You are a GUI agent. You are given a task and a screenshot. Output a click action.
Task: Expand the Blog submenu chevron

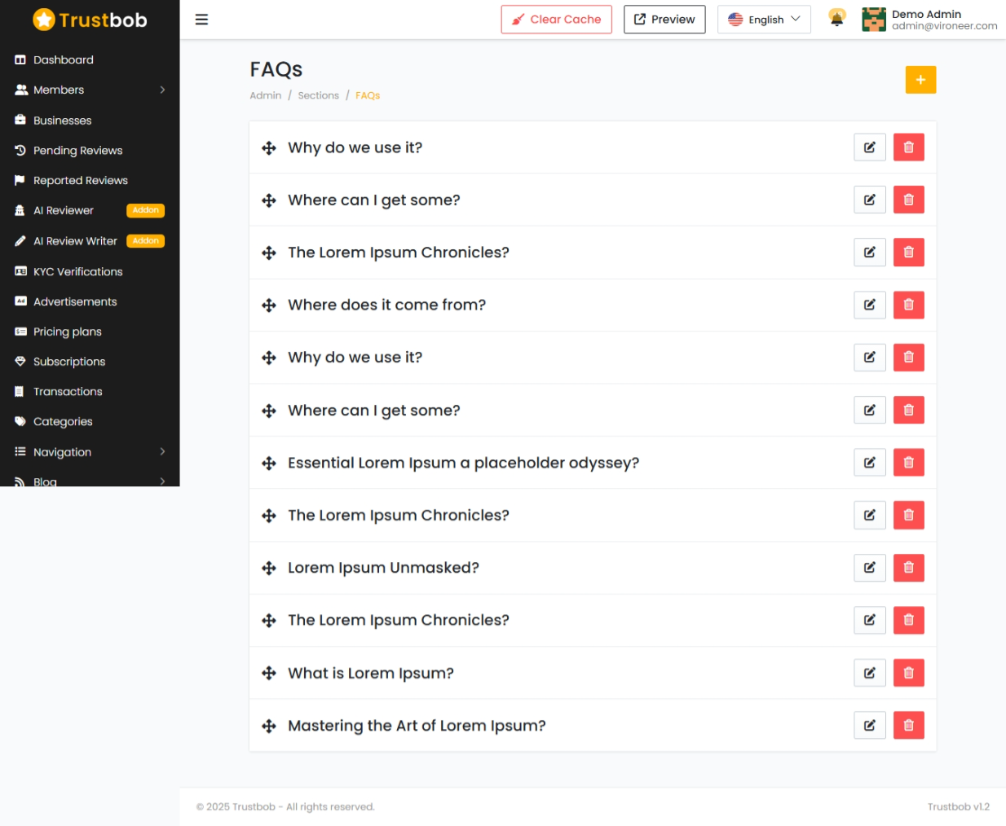click(162, 481)
